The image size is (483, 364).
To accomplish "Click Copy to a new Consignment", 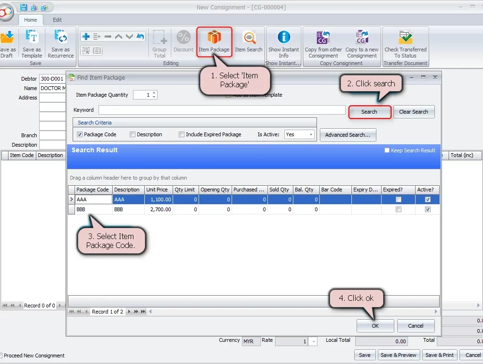I will pos(362,44).
